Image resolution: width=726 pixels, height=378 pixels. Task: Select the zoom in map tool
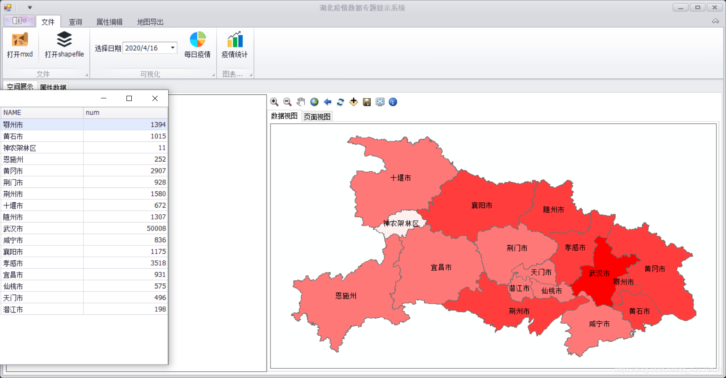point(275,102)
